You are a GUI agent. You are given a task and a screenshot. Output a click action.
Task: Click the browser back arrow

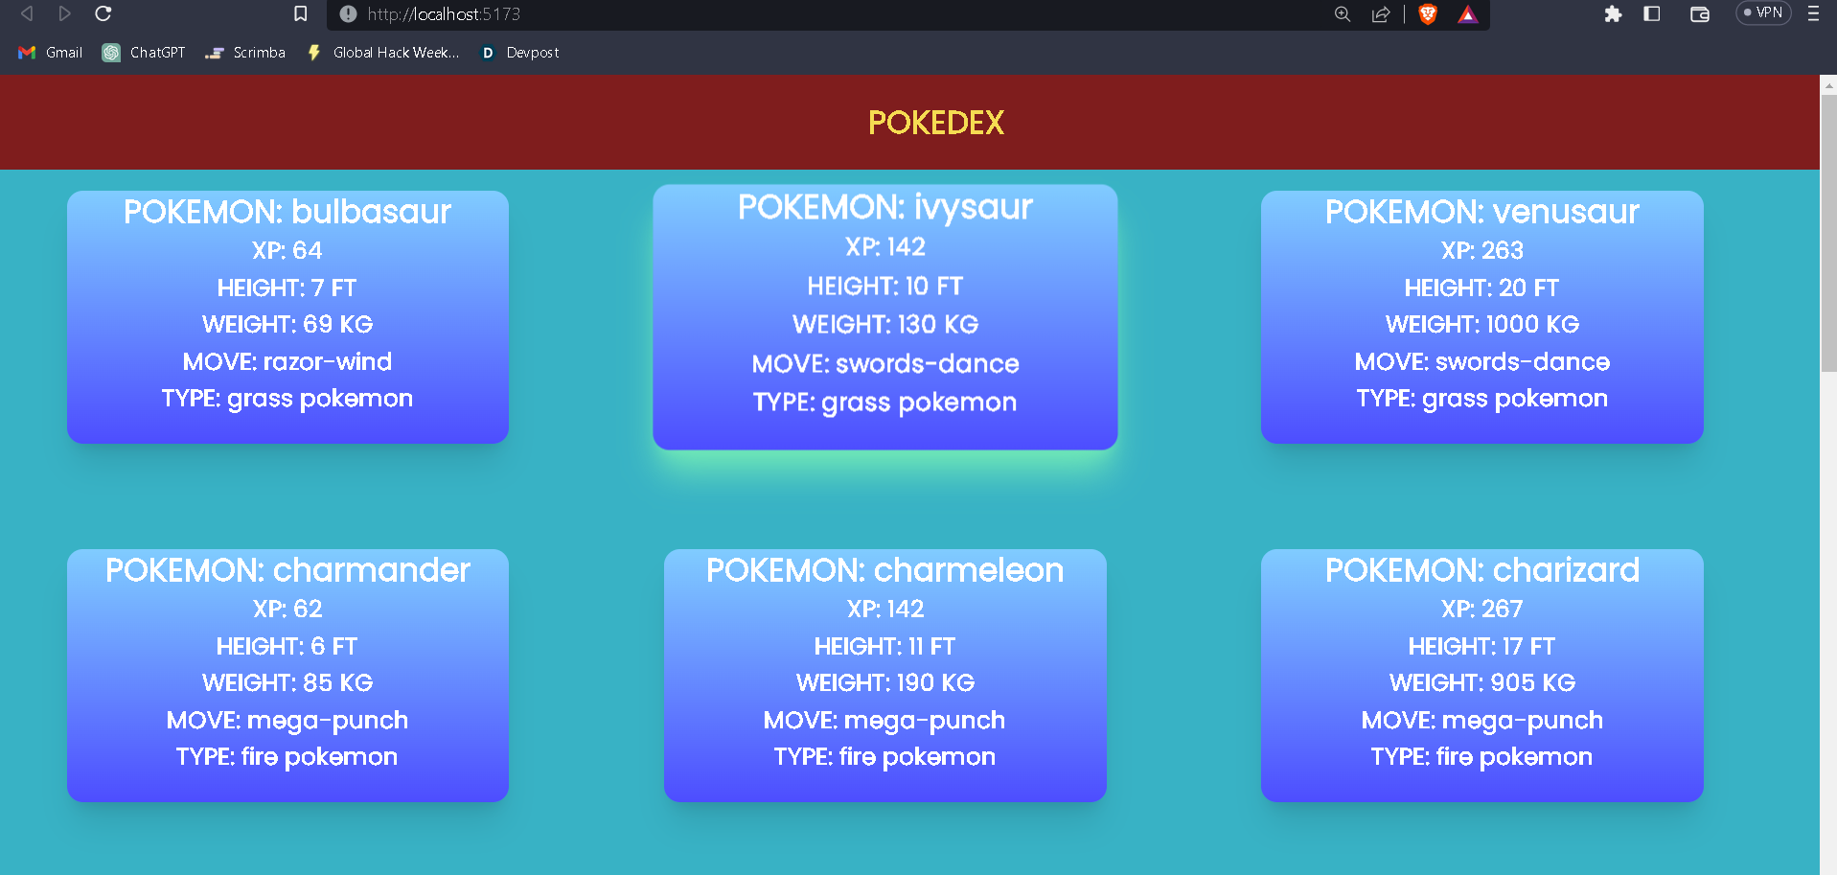tap(27, 13)
